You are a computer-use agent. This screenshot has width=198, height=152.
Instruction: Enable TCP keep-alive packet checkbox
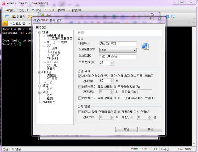click(x=80, y=98)
